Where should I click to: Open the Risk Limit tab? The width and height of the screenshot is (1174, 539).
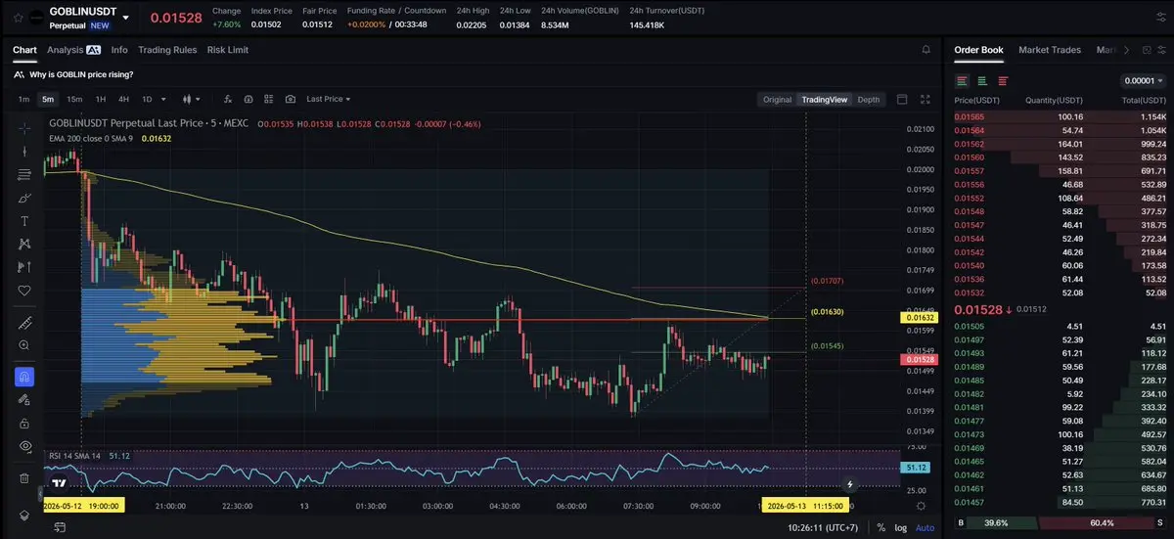pyautogui.click(x=228, y=50)
